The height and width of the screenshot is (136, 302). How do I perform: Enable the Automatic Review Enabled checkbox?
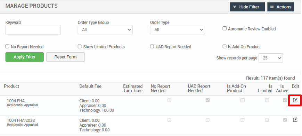225,29
